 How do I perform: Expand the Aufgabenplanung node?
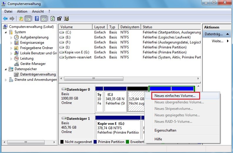(x=11, y=38)
